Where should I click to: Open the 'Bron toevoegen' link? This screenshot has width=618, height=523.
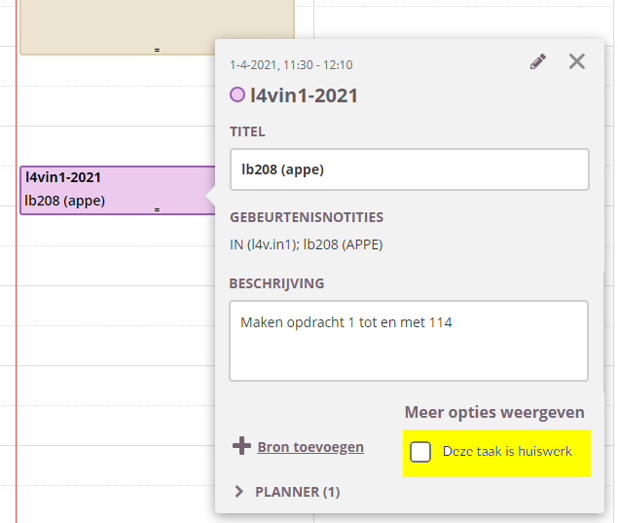point(310,447)
